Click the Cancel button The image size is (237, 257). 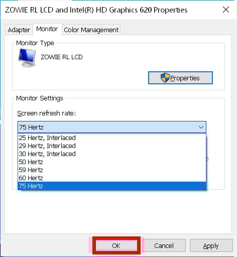[164, 246]
